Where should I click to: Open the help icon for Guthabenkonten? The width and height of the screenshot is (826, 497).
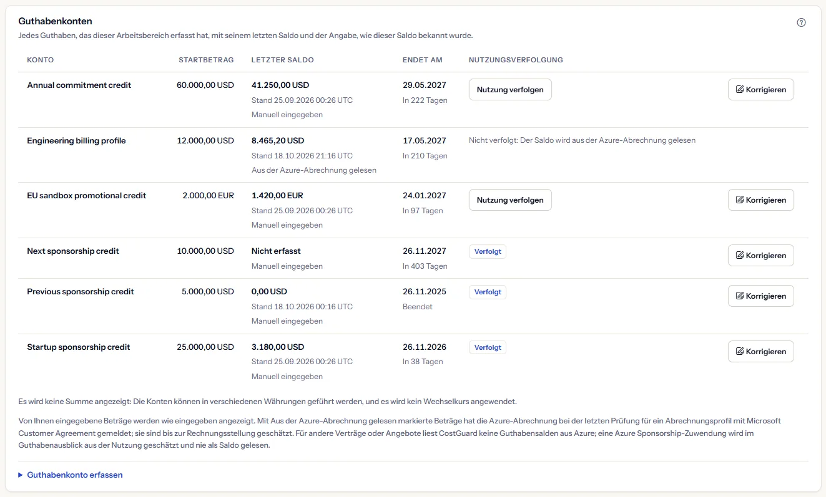[x=802, y=22]
